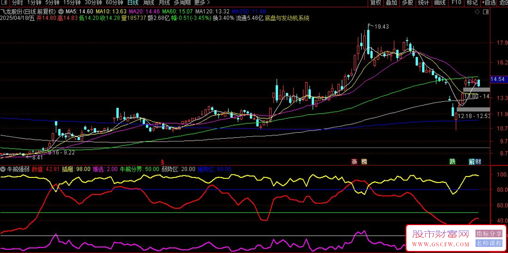The width and height of the screenshot is (508, 253).
Task: Click the red '涨' event marker
Action: (x=354, y=161)
